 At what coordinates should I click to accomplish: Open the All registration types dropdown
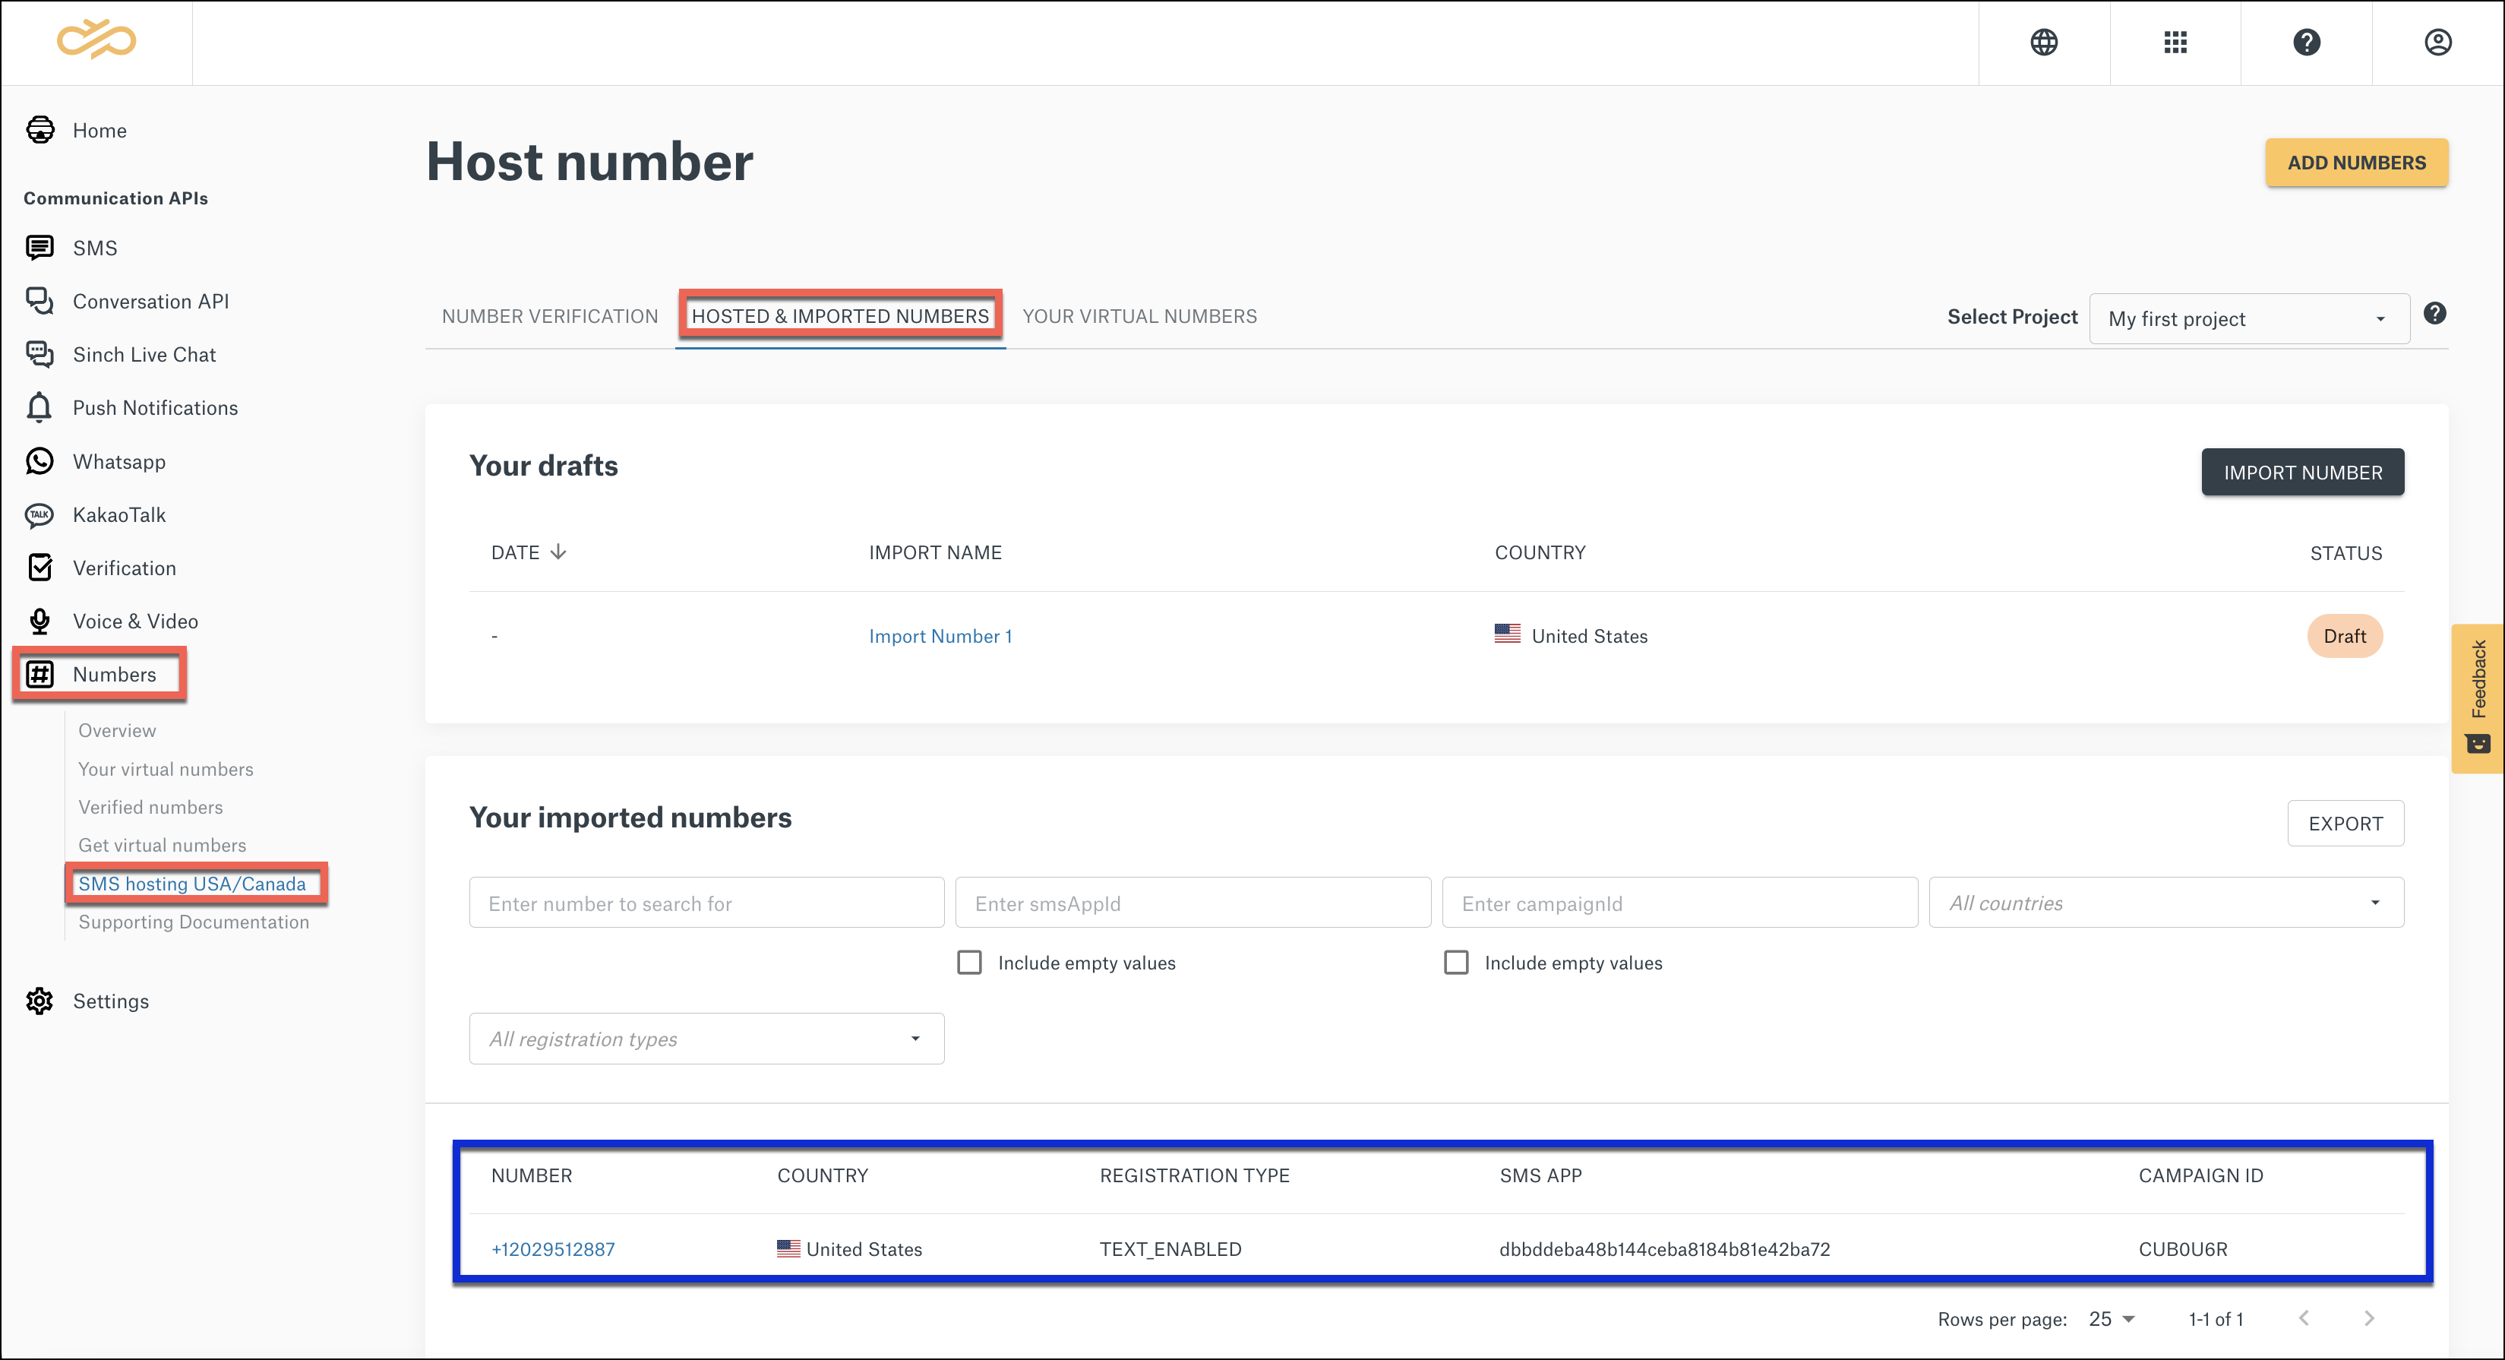pyautogui.click(x=706, y=1038)
